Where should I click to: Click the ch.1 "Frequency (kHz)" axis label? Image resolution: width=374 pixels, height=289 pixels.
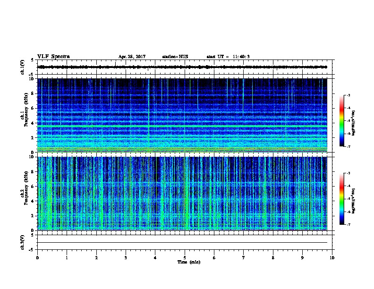point(26,110)
